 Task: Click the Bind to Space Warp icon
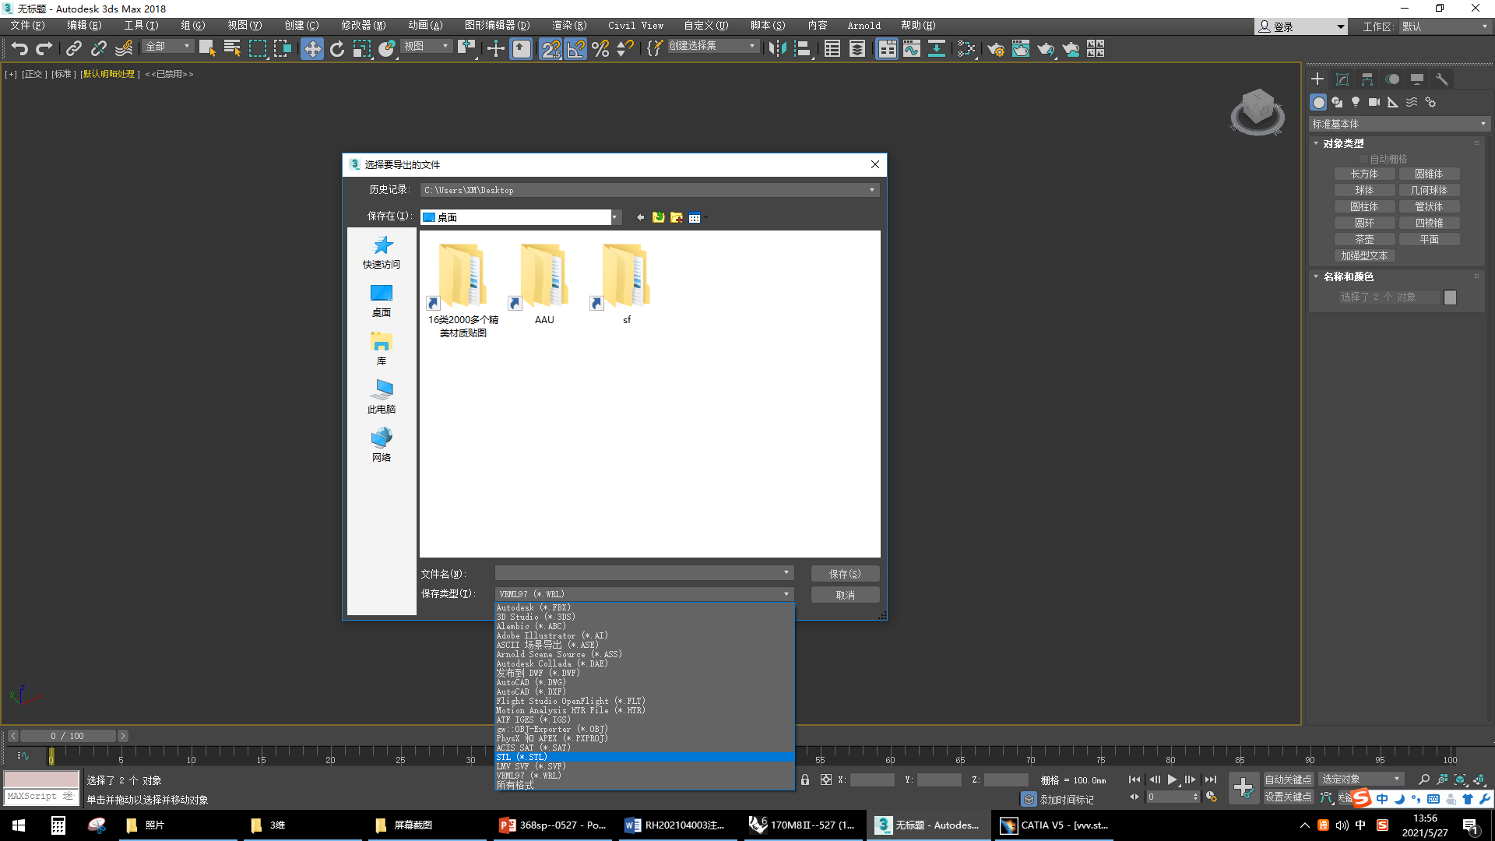(x=124, y=49)
